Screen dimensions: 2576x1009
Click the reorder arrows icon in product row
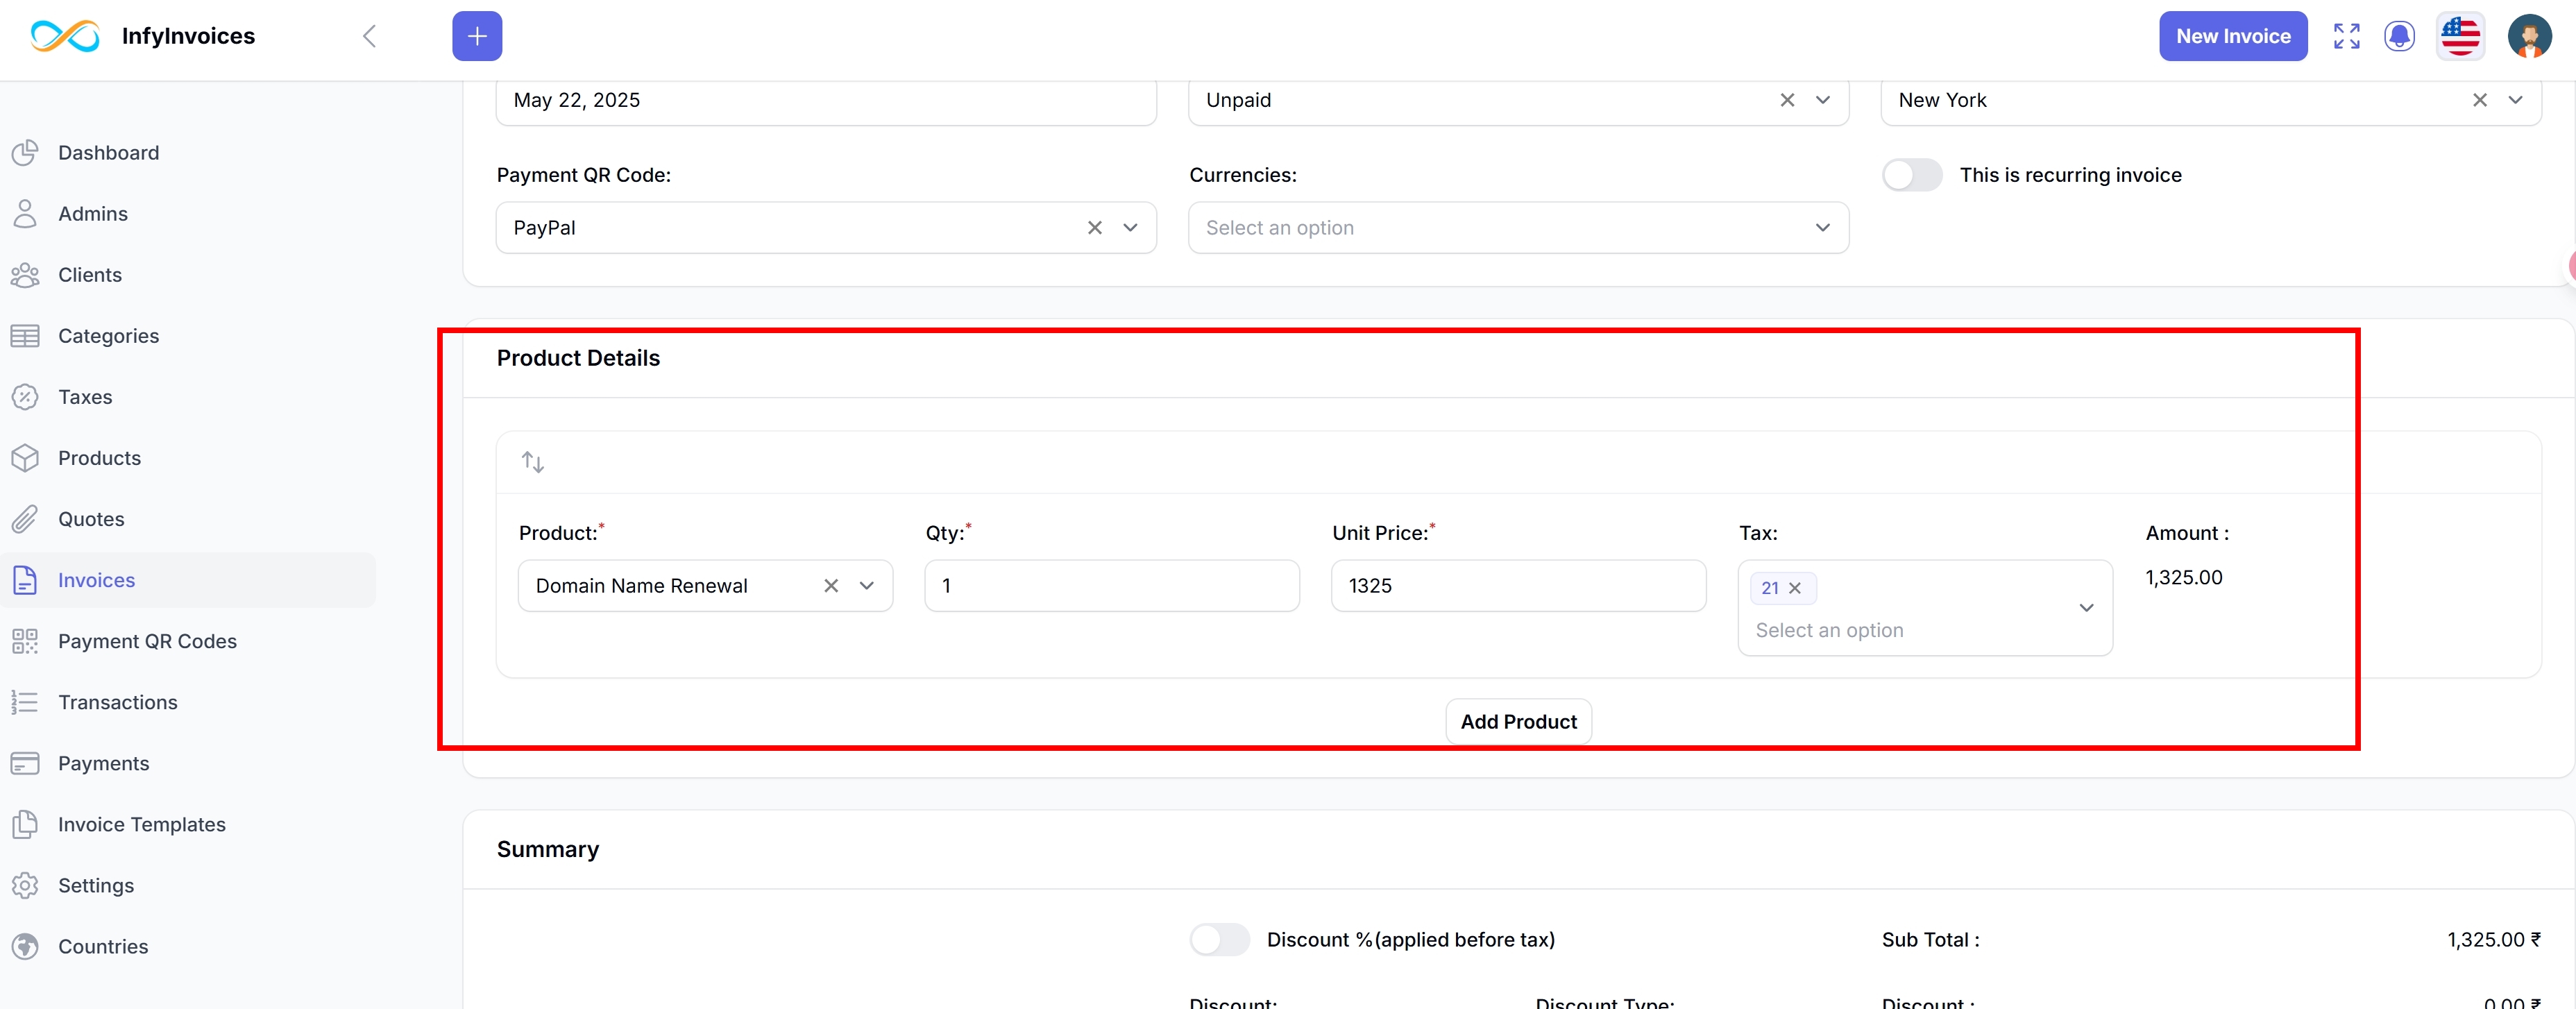pos(532,462)
